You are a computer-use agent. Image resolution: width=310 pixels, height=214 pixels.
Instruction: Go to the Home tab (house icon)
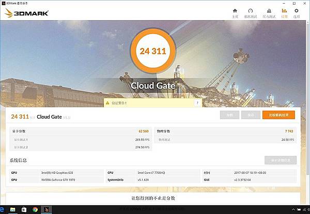235,13
